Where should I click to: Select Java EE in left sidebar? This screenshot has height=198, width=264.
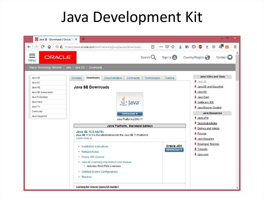point(48,82)
